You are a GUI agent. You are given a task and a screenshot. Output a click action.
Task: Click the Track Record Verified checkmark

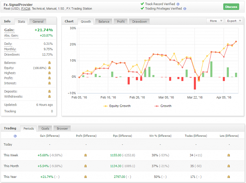click(142, 4)
